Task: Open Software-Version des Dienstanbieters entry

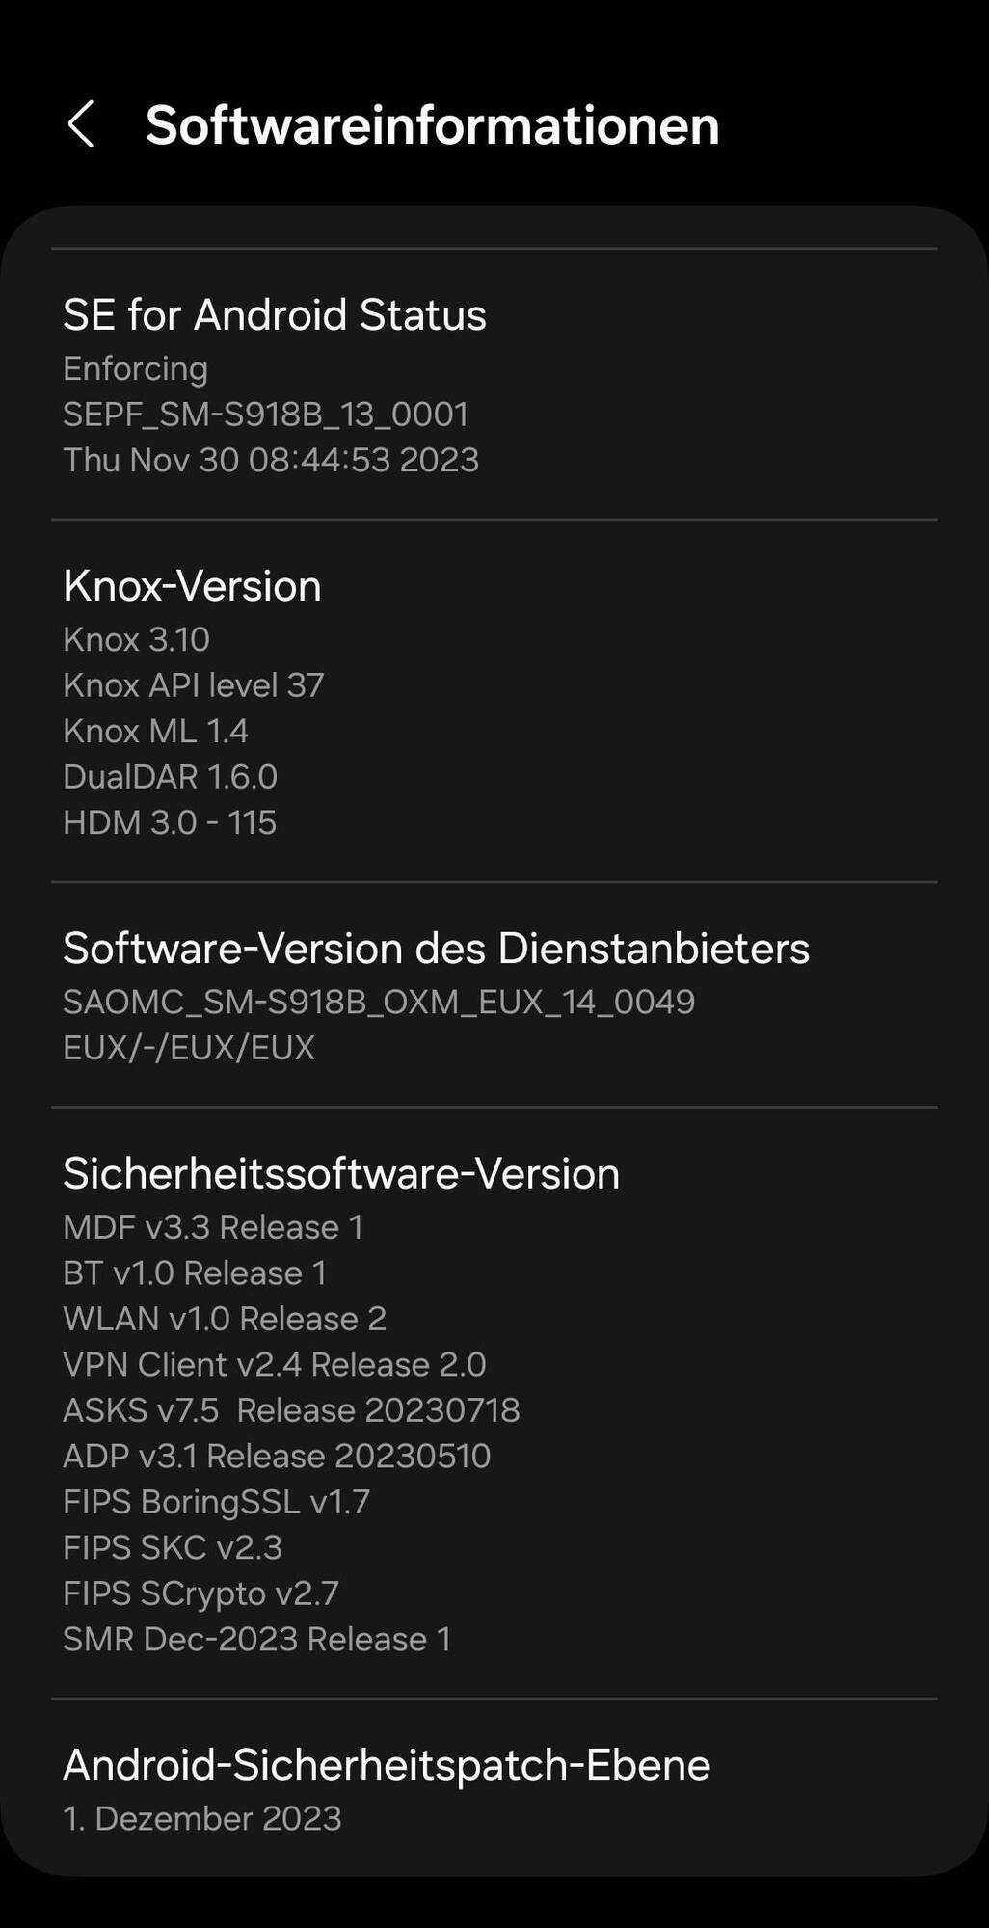Action: point(494,995)
